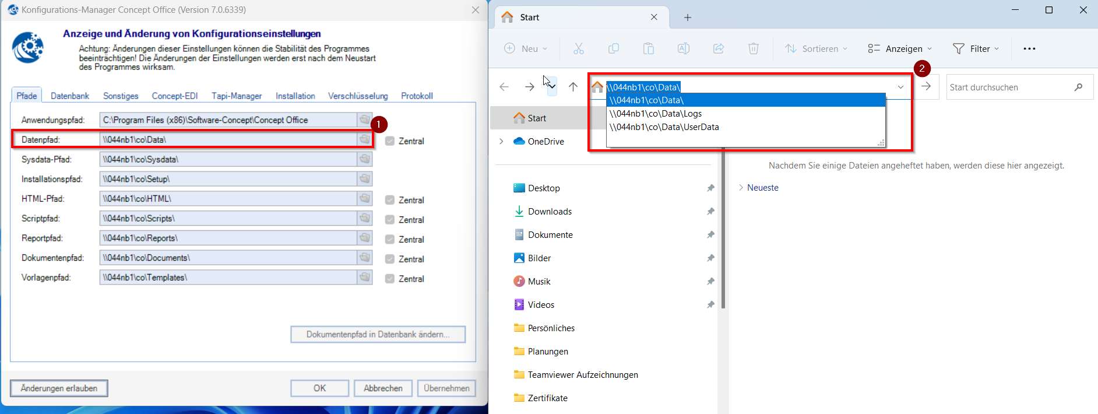Switch to the Protokoll tab

pos(417,96)
